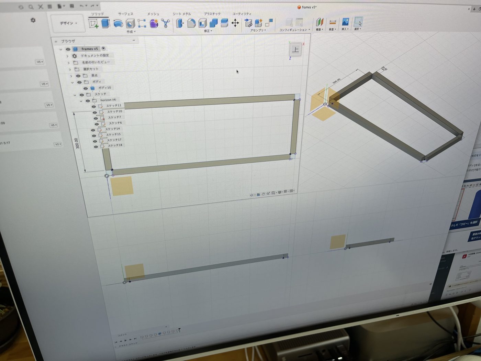Open the 修正 dropdown menu
The image size is (481, 361).
click(208, 31)
